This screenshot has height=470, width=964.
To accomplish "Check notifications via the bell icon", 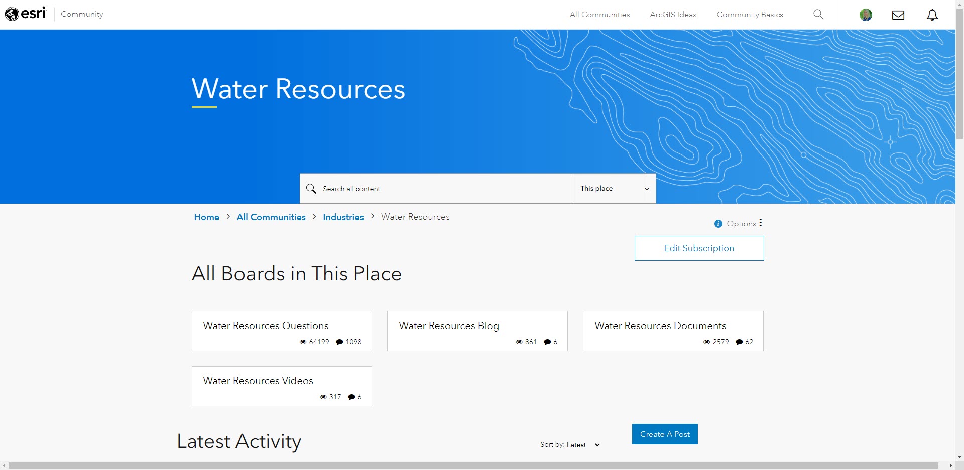I will pos(932,15).
